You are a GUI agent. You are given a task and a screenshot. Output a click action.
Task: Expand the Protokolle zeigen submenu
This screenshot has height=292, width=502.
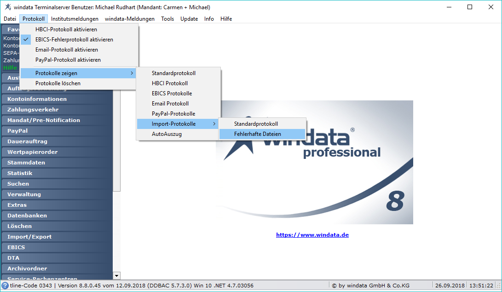click(x=79, y=73)
